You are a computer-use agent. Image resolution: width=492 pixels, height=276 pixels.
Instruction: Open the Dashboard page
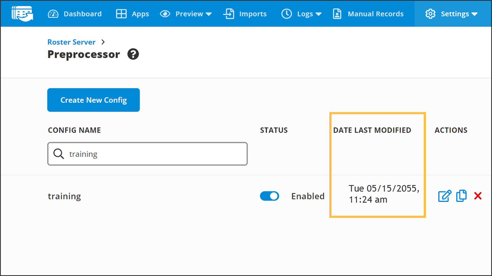coord(75,14)
